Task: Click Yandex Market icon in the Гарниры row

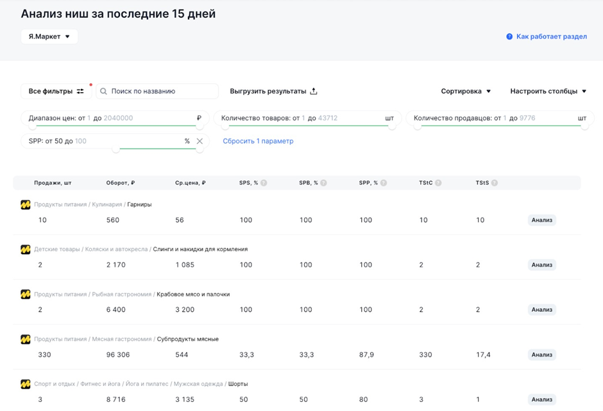Action: pyautogui.click(x=26, y=205)
